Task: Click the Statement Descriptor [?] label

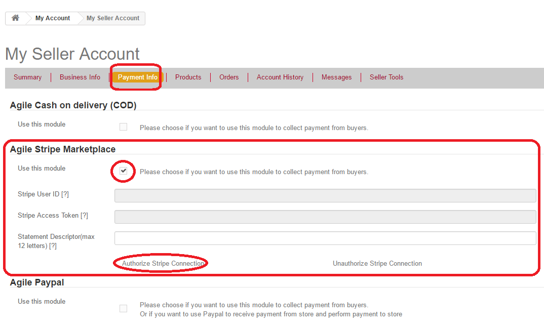Action: pos(56,241)
